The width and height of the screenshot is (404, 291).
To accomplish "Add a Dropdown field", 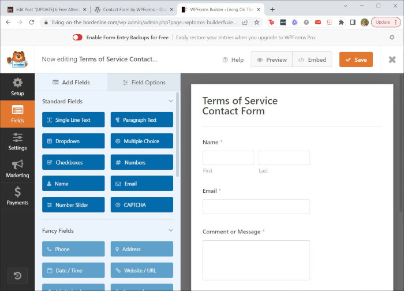I will pos(73,141).
